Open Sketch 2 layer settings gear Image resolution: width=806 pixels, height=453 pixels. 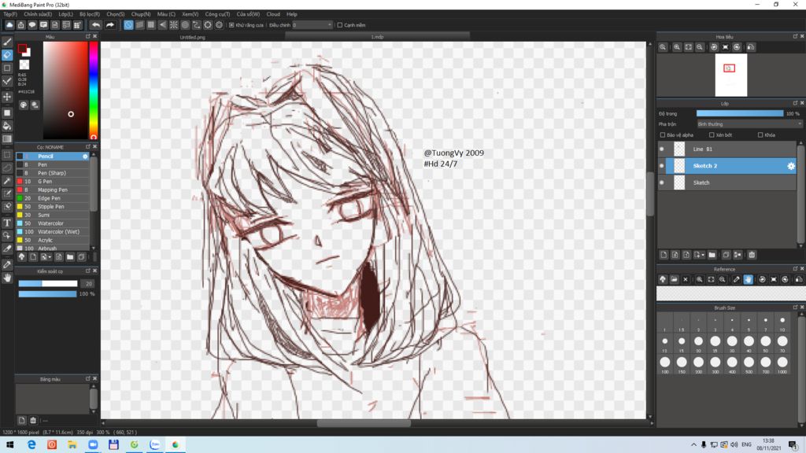pyautogui.click(x=790, y=166)
